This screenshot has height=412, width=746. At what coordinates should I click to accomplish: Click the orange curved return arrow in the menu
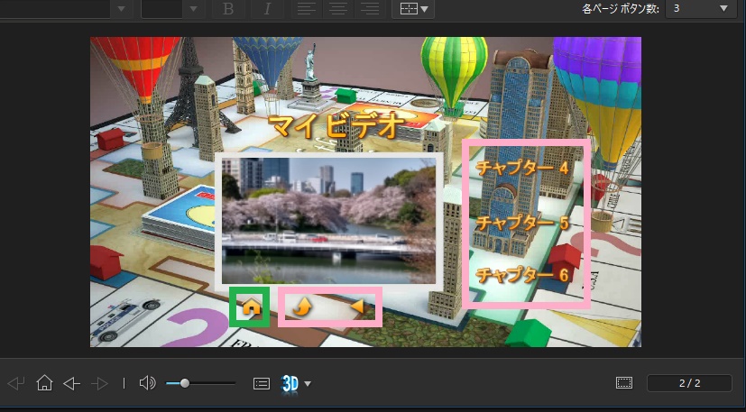(301, 308)
